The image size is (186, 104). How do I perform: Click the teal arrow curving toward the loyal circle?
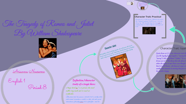point(144,84)
